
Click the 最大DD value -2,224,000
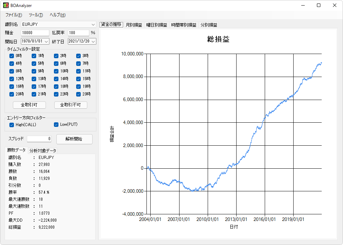(47, 220)
